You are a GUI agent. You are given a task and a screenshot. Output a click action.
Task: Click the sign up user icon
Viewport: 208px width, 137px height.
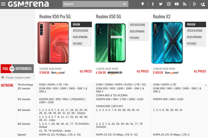pyautogui.click(x=203, y=4)
